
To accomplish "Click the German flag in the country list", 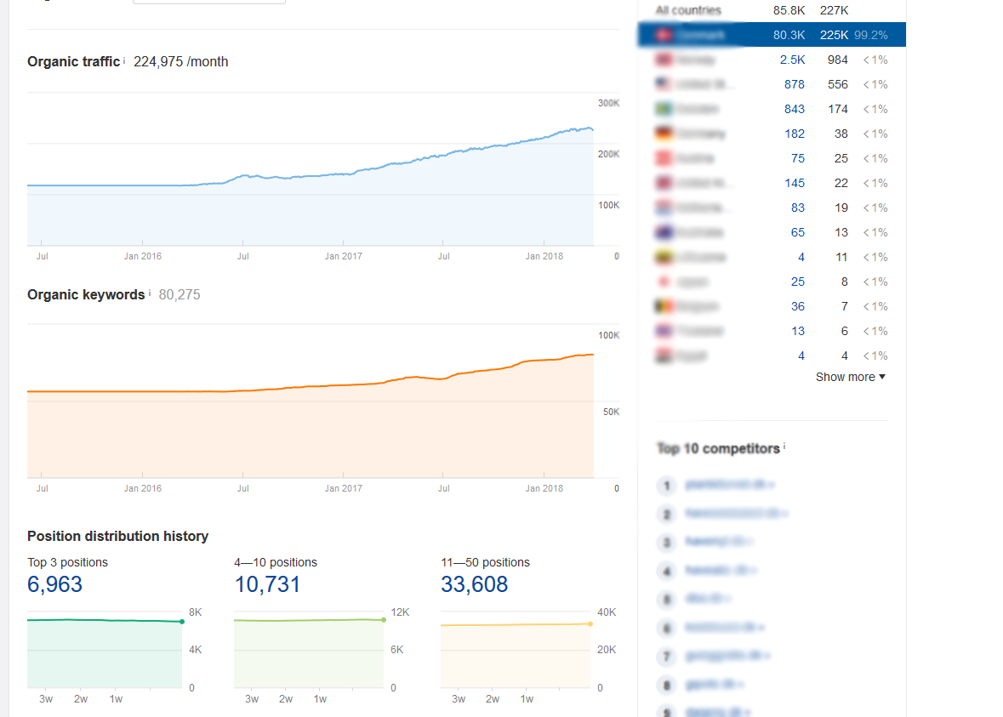I will click(664, 134).
